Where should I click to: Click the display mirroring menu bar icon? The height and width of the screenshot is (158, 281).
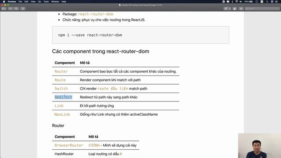(228, 2)
